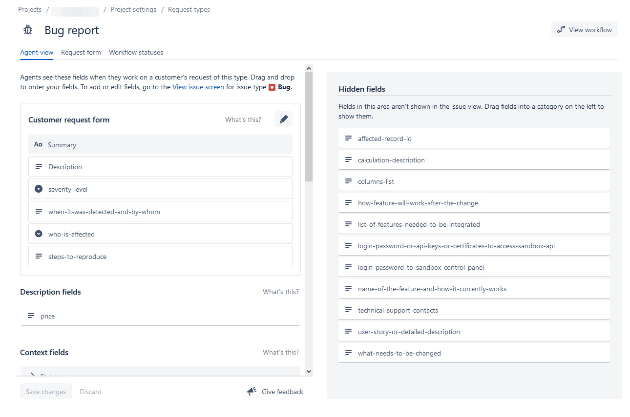Select the Summary field row
The image size is (630, 417).
[x=160, y=145]
